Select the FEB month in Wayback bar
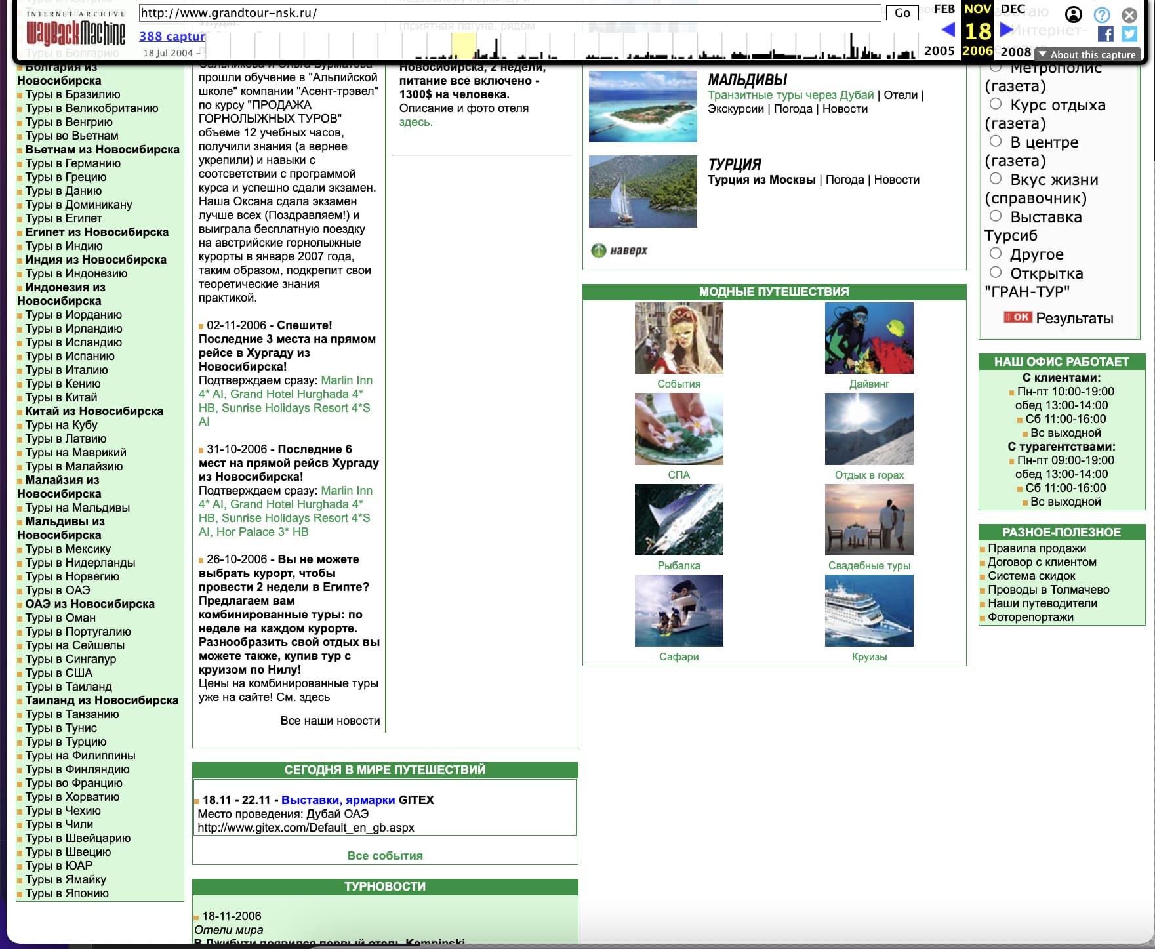Screen dimensions: 1155x949 (x=944, y=9)
